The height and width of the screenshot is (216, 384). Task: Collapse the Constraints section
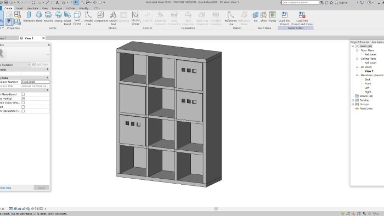pyautogui.click(x=48, y=70)
